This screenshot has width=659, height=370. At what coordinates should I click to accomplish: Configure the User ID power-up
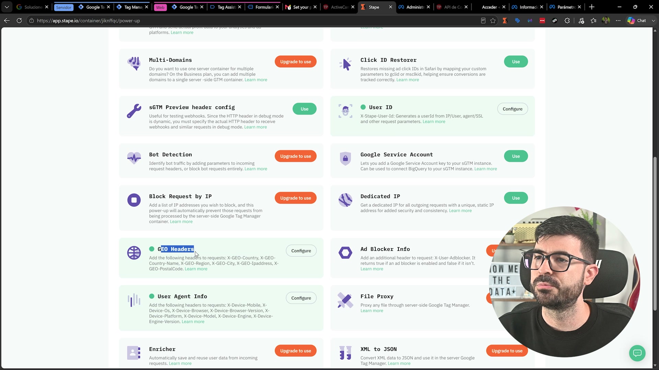click(x=512, y=109)
